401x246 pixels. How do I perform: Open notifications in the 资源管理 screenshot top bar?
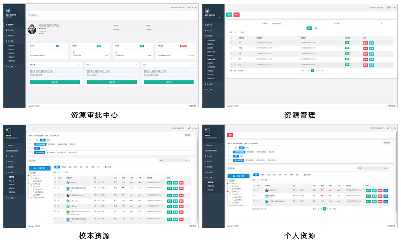[x=388, y=7]
